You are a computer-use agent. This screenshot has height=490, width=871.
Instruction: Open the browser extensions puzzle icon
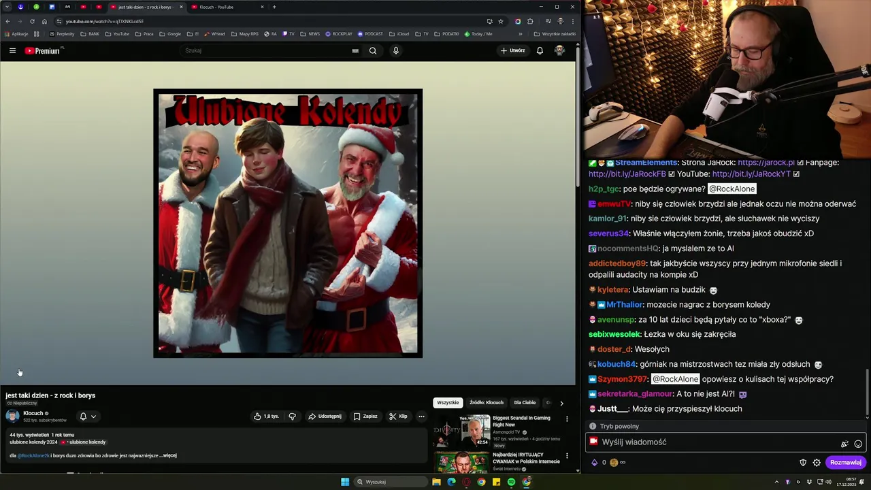[x=530, y=21]
